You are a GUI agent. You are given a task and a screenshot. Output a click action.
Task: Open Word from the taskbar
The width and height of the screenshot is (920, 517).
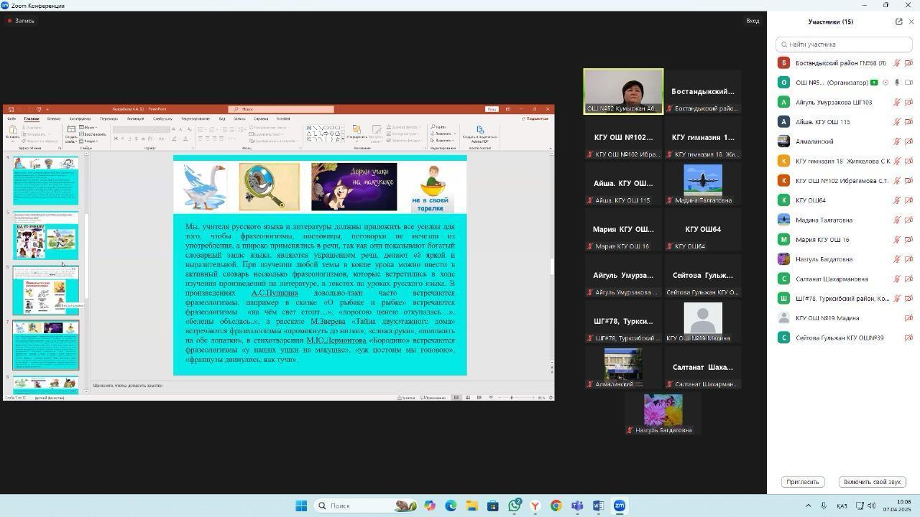(598, 506)
